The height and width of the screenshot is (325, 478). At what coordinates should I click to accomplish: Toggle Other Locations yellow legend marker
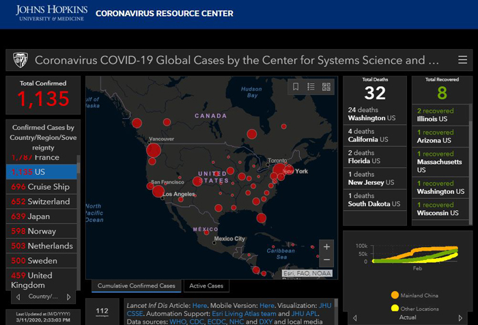click(395, 308)
